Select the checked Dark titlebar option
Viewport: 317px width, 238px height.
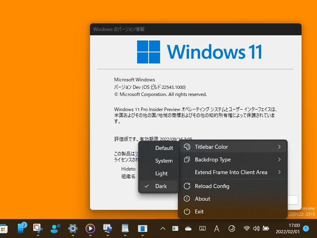161,186
